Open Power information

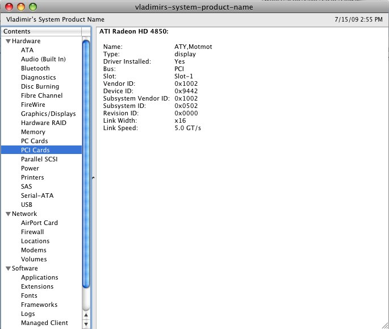(x=30, y=168)
